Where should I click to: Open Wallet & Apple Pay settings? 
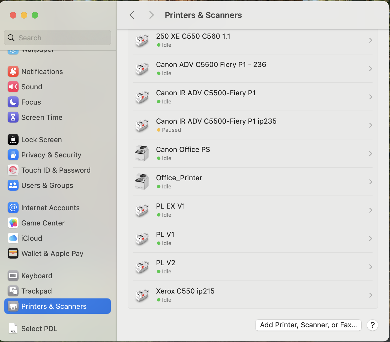pyautogui.click(x=52, y=253)
